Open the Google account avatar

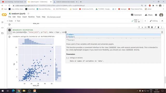[x=161, y=15]
